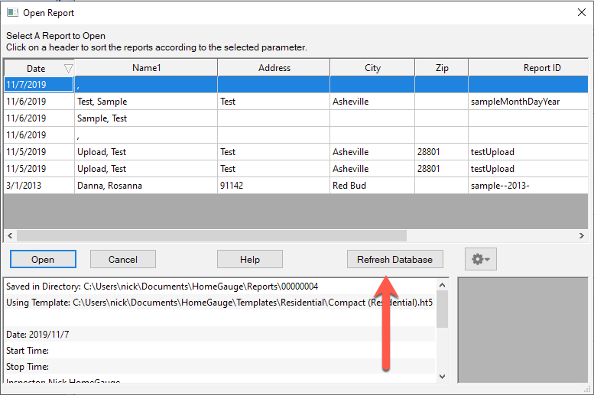Click Refresh Database button
The width and height of the screenshot is (594, 395).
[394, 260]
